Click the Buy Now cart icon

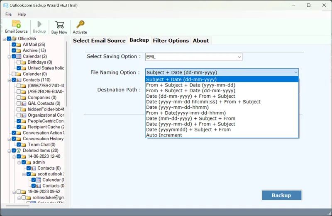(59, 26)
